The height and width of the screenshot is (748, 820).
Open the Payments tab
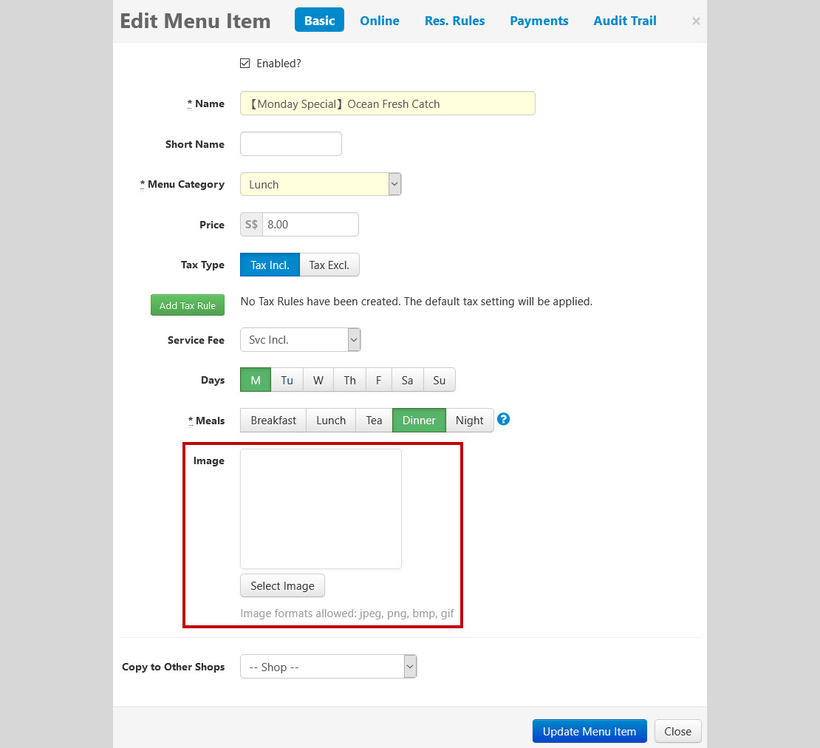(539, 21)
